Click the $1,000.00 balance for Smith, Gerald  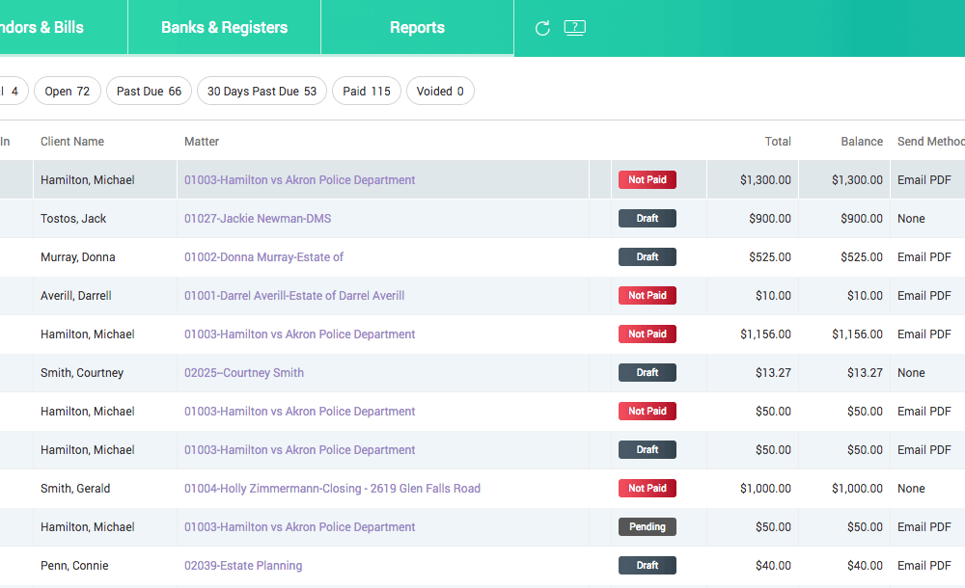857,489
